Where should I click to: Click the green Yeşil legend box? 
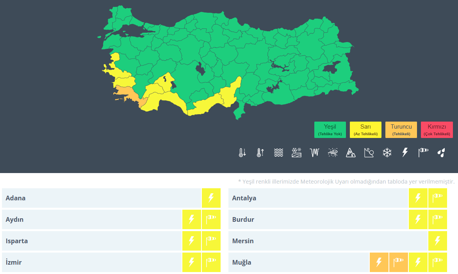(330, 130)
